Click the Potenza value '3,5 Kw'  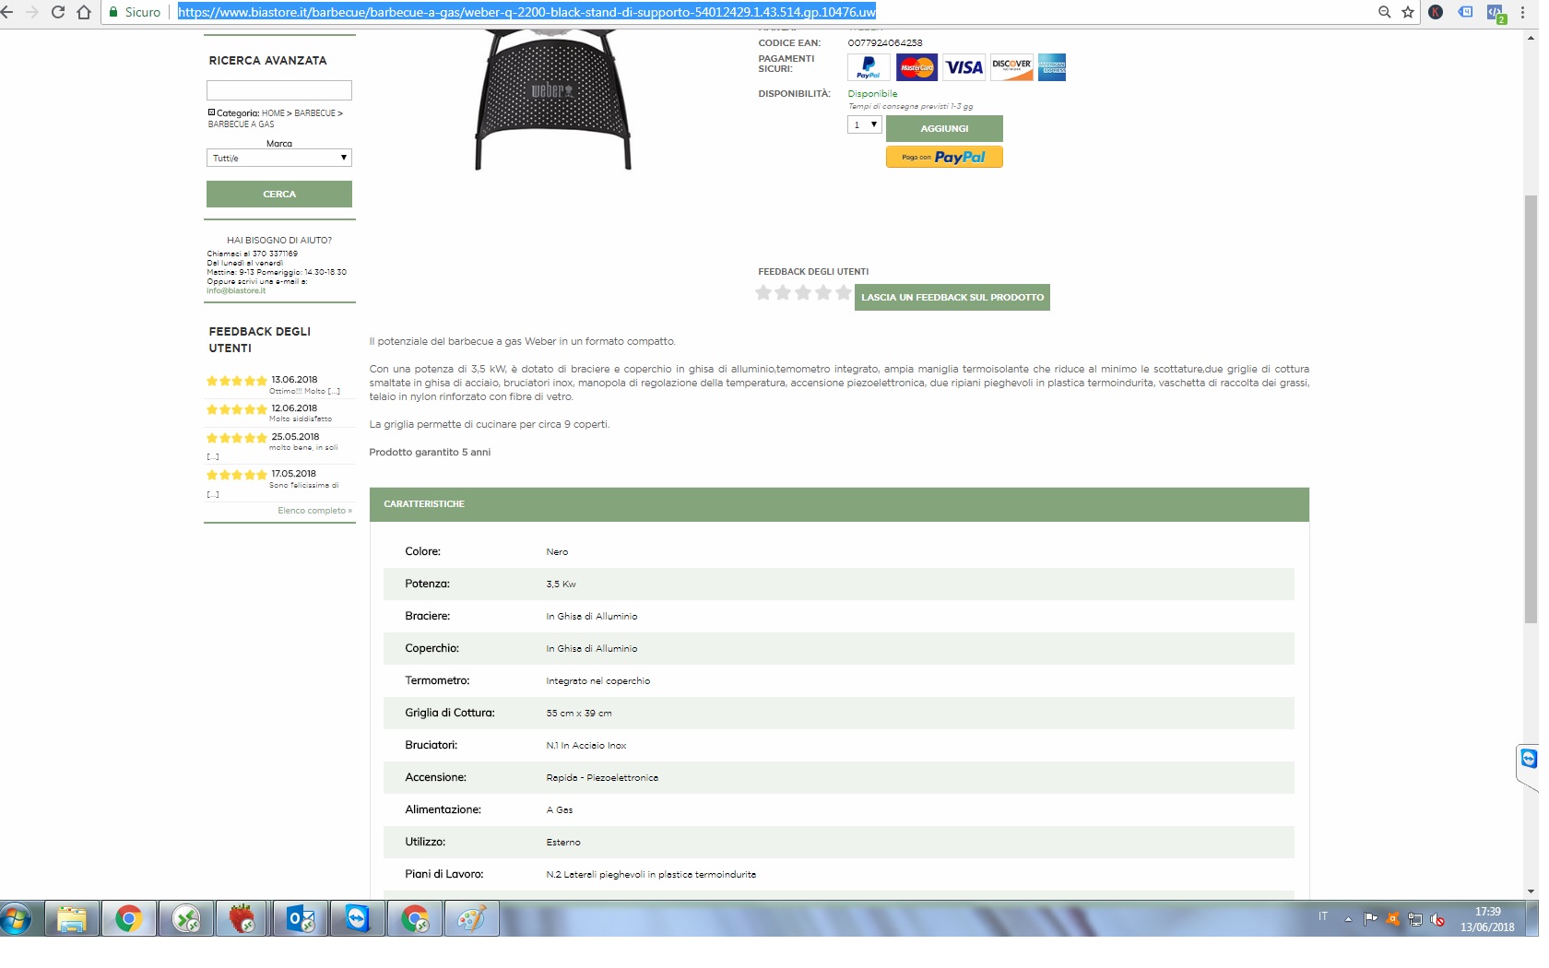pos(561,584)
